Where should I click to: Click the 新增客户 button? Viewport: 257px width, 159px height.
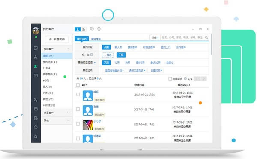[57, 39]
